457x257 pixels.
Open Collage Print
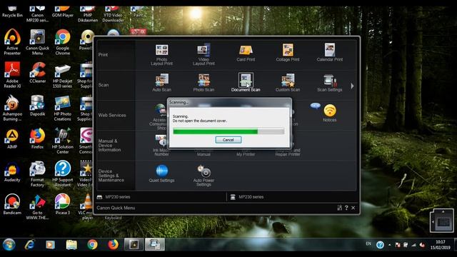coord(288,53)
